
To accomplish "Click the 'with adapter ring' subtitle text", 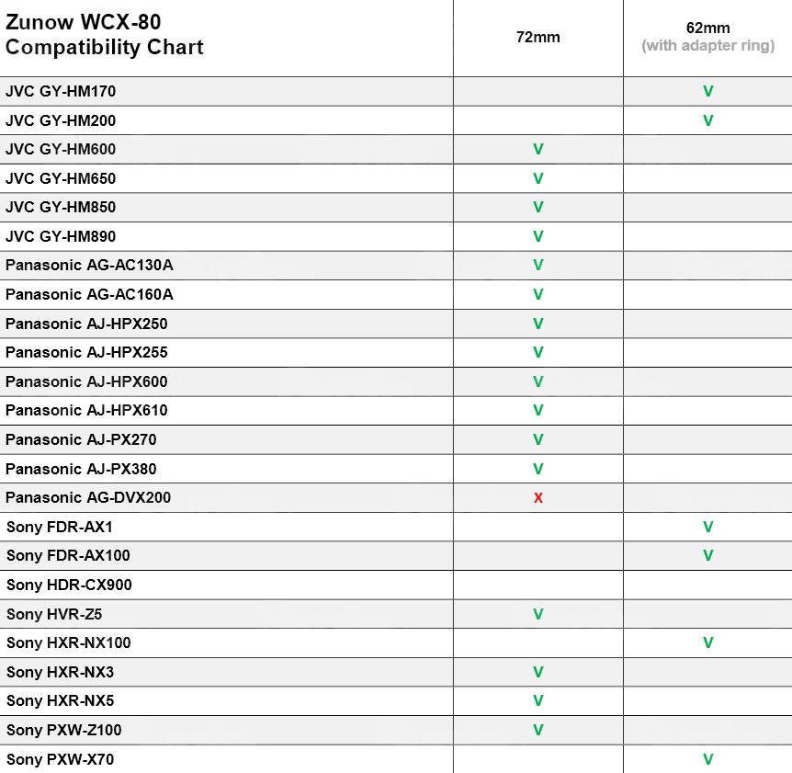I will 707,46.
